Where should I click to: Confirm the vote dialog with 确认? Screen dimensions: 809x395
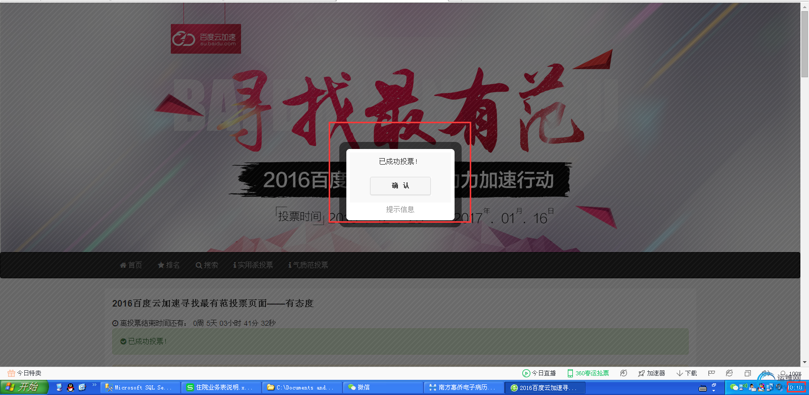point(400,185)
